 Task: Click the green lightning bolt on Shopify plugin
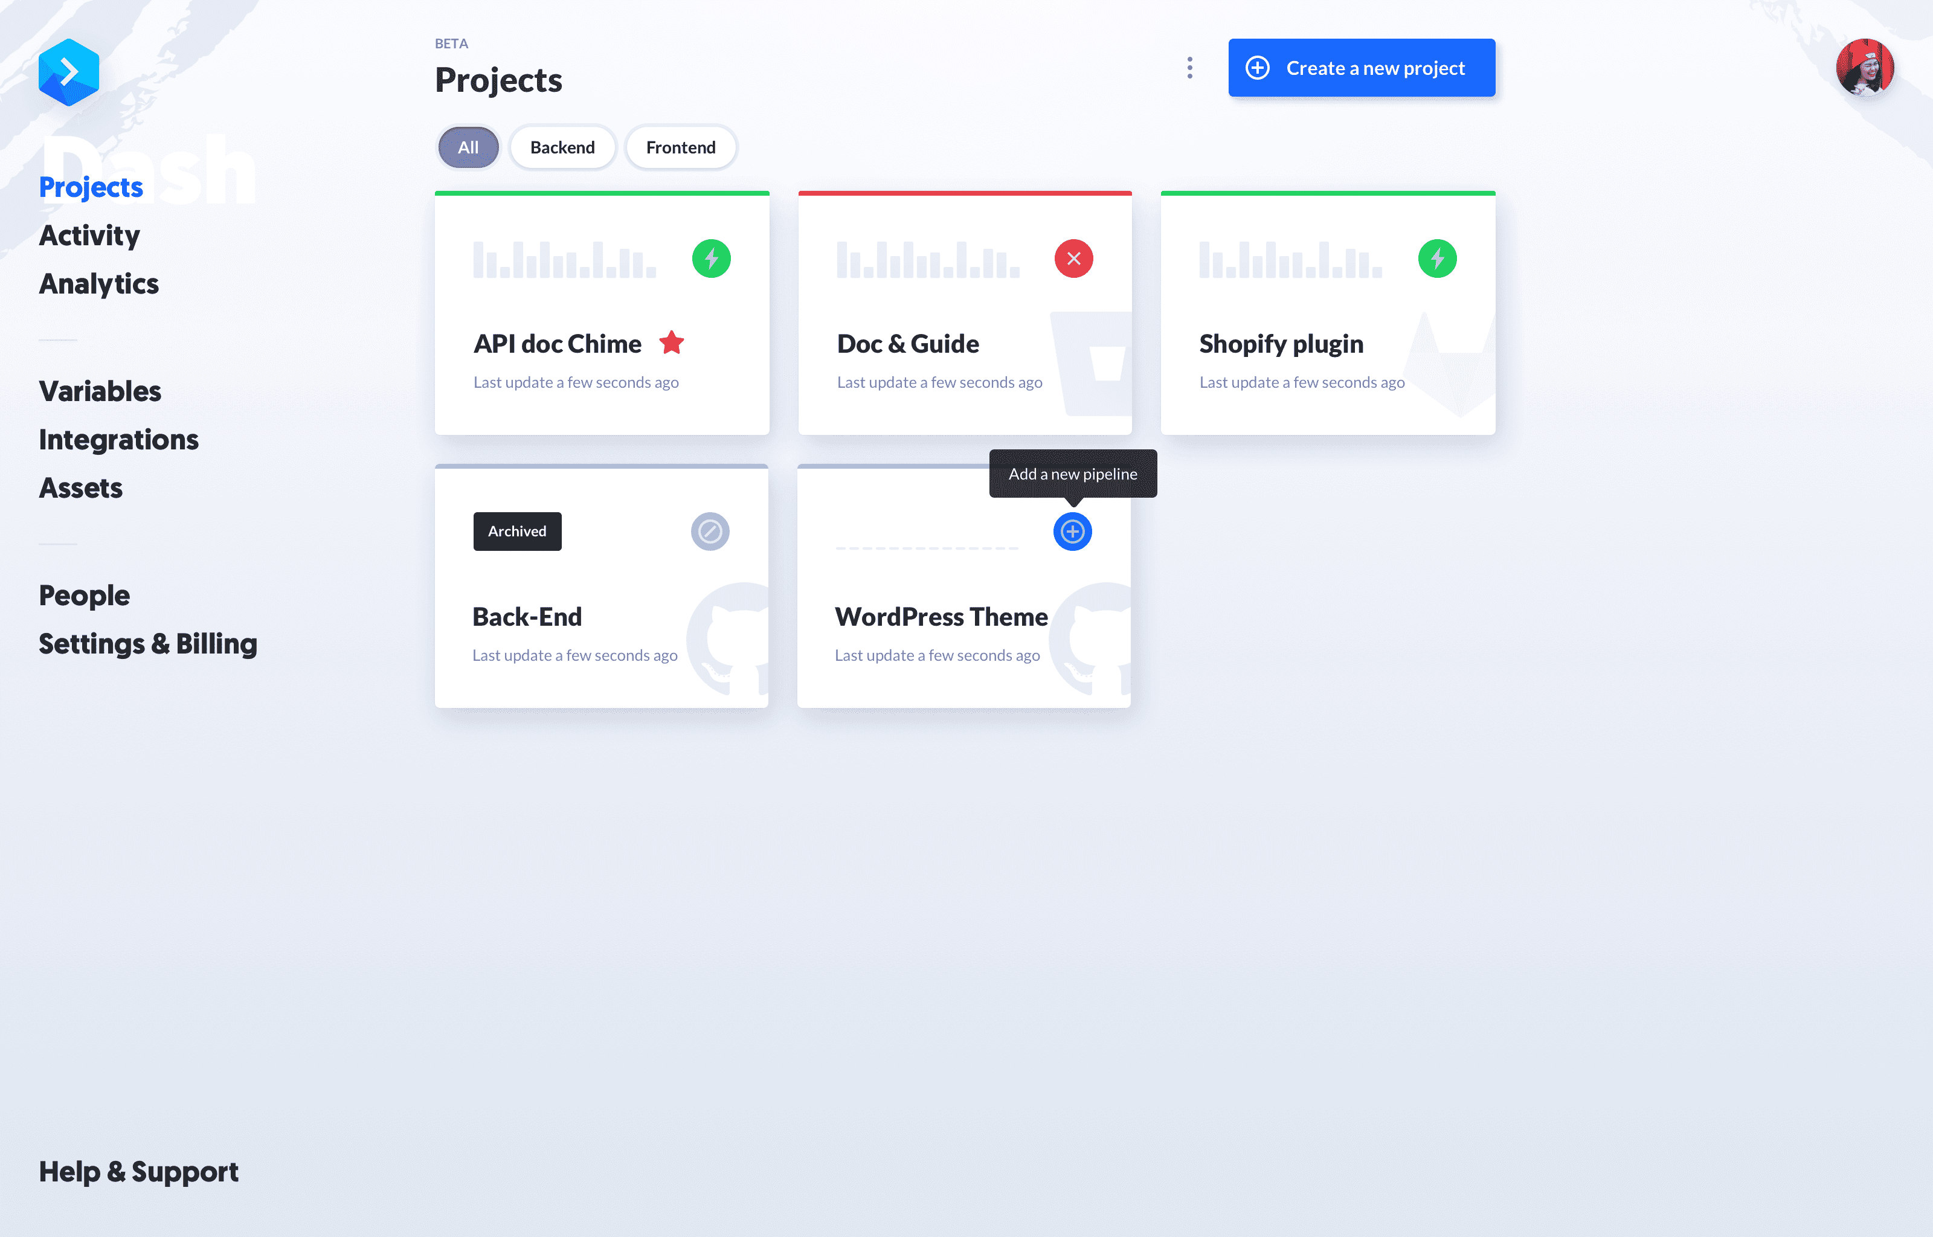coord(1437,258)
